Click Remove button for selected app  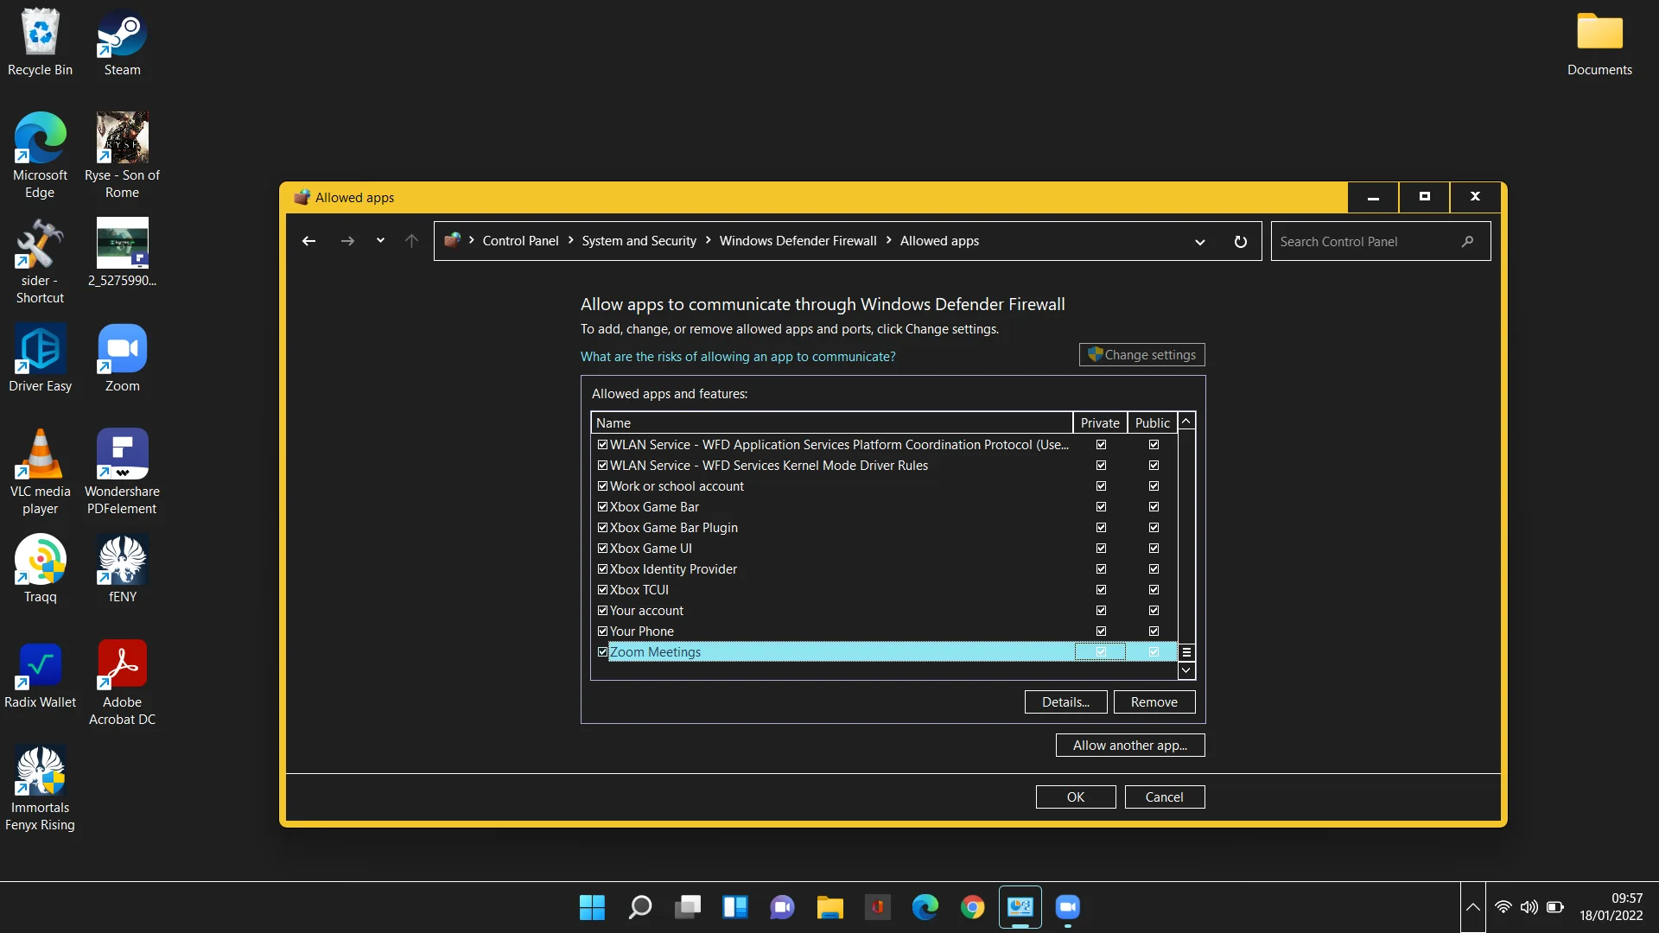point(1154,701)
